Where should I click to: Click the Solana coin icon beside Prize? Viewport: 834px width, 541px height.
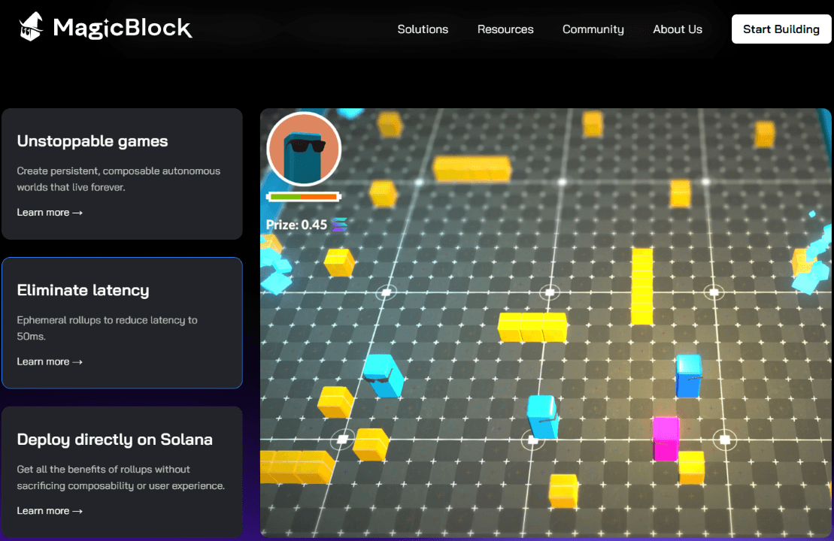[x=340, y=225]
